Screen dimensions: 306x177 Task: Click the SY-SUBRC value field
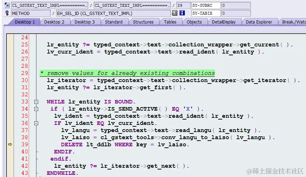(236, 5)
